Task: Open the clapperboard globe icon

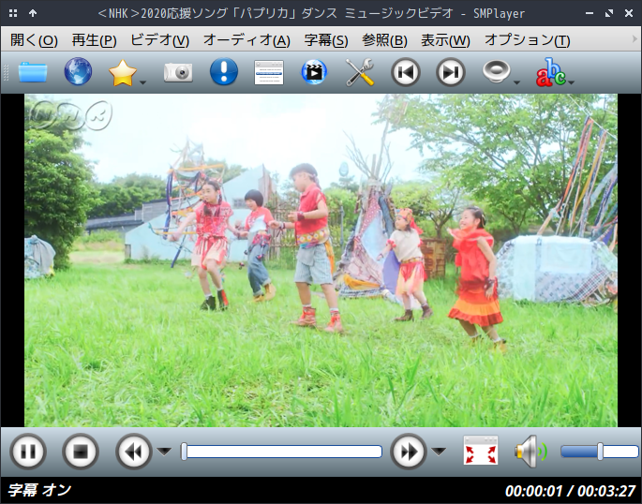Action: [x=314, y=72]
